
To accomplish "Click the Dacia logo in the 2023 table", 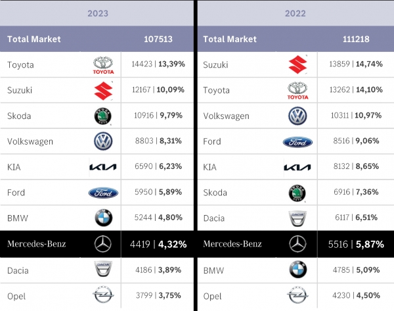I will point(103,270).
